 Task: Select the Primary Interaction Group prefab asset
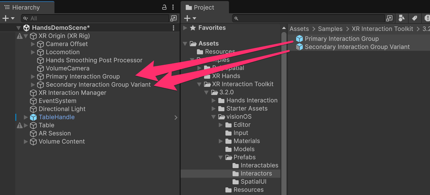[x=341, y=39]
